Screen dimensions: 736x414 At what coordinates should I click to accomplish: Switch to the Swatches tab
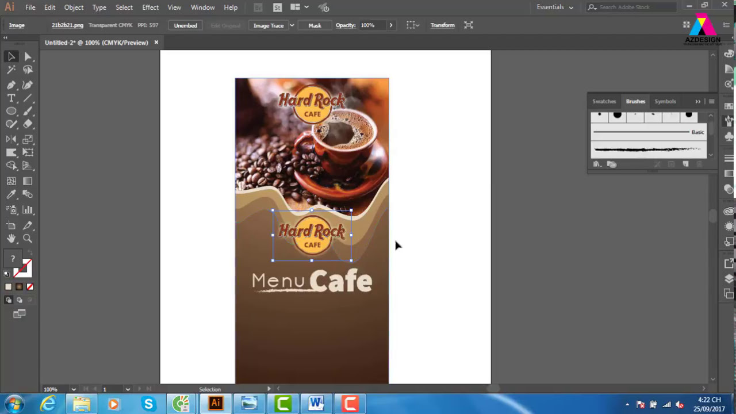point(604,101)
